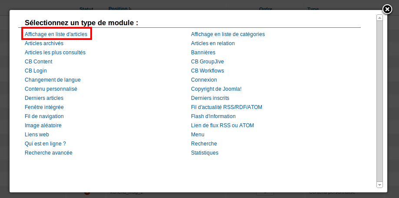
Task: Select 'Affichage en liste d'articles' module
Action: tap(56, 34)
